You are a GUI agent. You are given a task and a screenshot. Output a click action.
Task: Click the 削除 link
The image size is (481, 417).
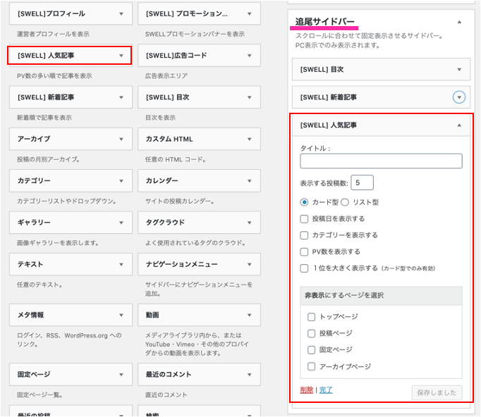(307, 390)
